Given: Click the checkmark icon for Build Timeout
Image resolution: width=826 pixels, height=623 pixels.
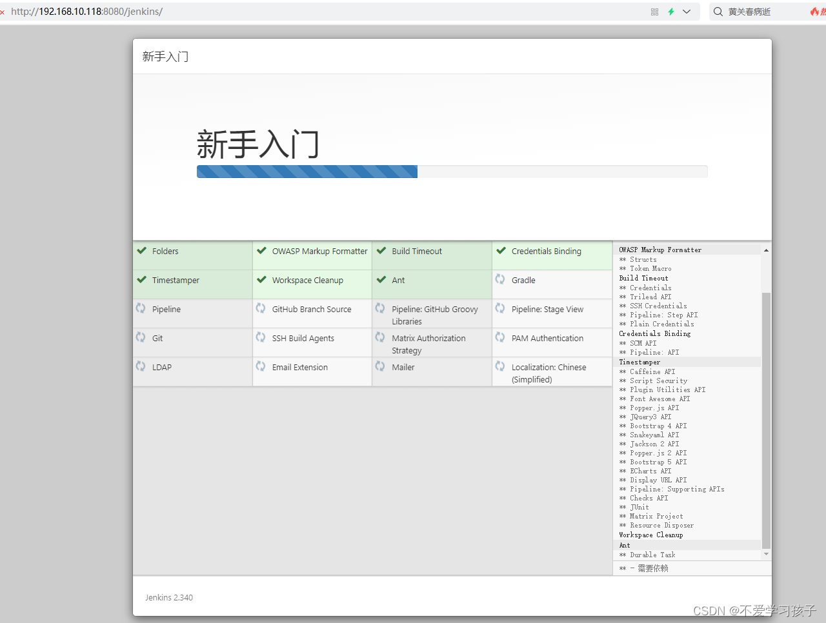Looking at the screenshot, I should 381,251.
